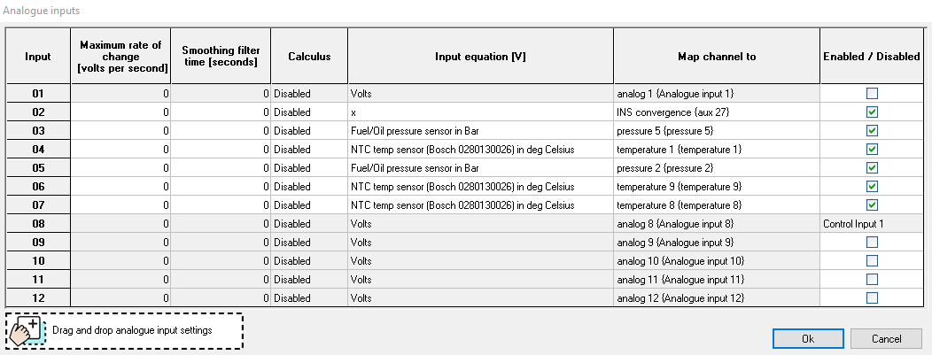Select the Control Input 1 cell

tap(872, 223)
